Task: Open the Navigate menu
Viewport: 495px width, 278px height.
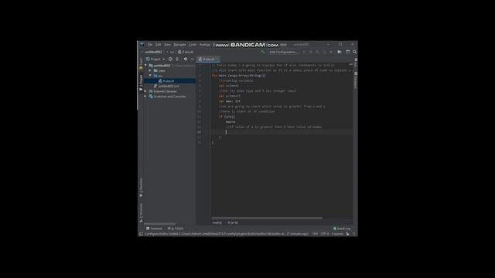Action: coord(179,45)
